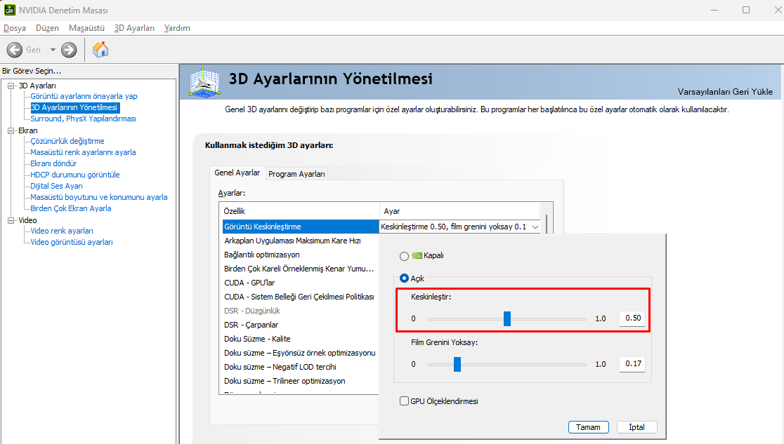
Task: Collapse the 3D Ayarları tree node
Action: [x=11, y=86]
